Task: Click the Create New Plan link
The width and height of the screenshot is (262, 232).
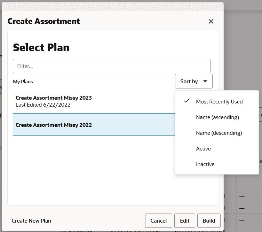Action: (31, 221)
